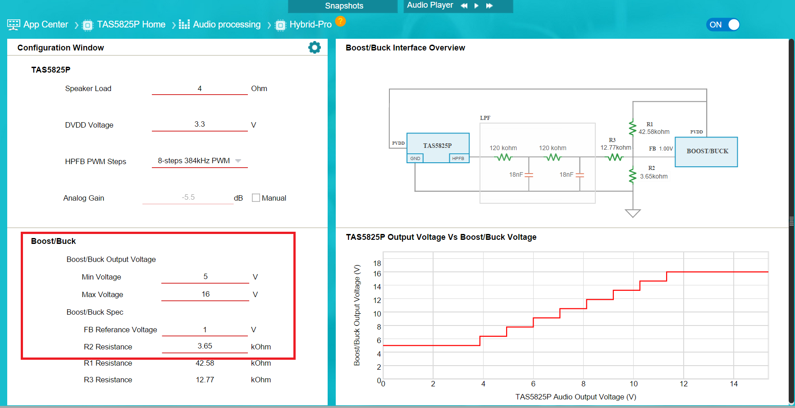Open the Snapshots tab
Screen dimensions: 795x408
click(343, 6)
